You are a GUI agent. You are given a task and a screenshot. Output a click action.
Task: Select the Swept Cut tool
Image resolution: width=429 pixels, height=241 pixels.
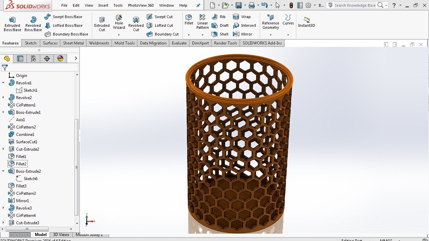[160, 17]
